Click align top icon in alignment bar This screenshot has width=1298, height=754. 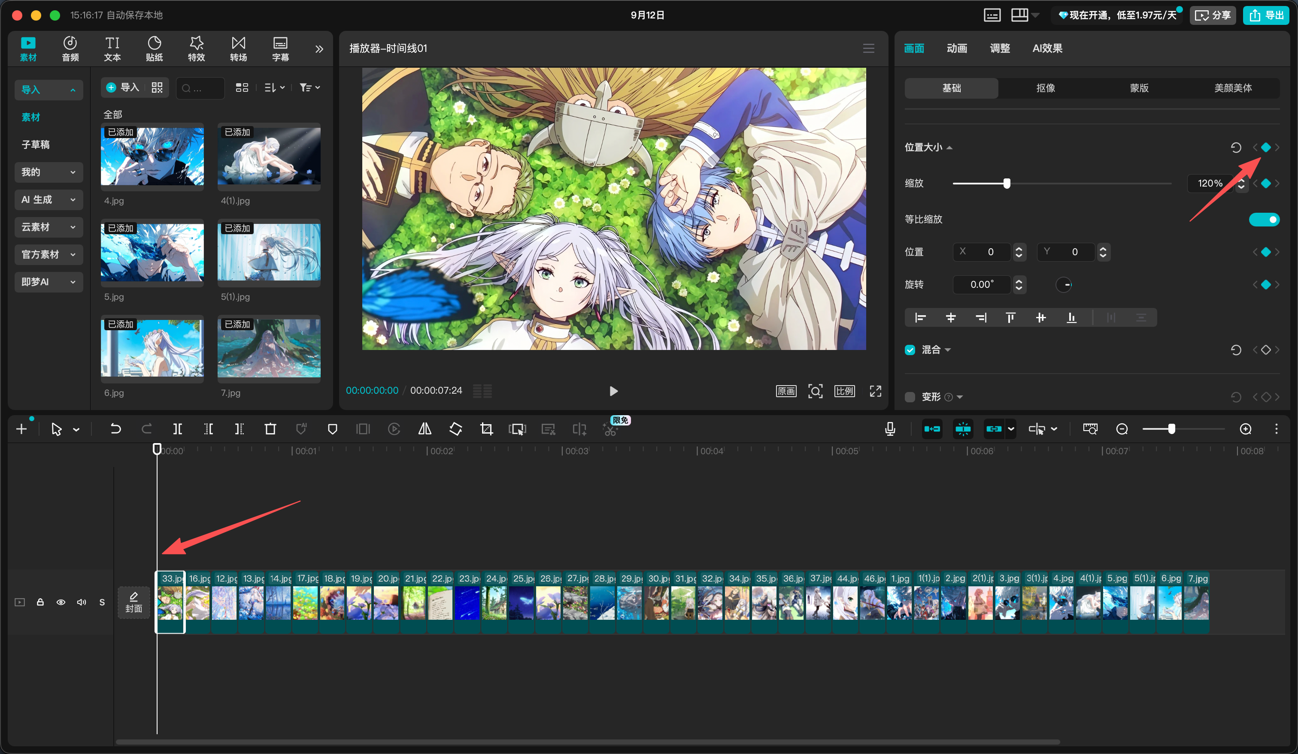[1010, 317]
